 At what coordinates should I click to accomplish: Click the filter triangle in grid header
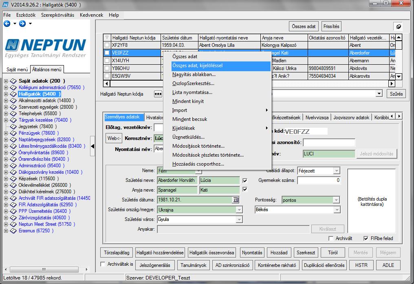107,38
